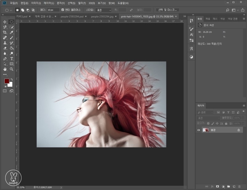Choose the Zoom tool in toolbox
247x190 pixels.
tap(11, 69)
